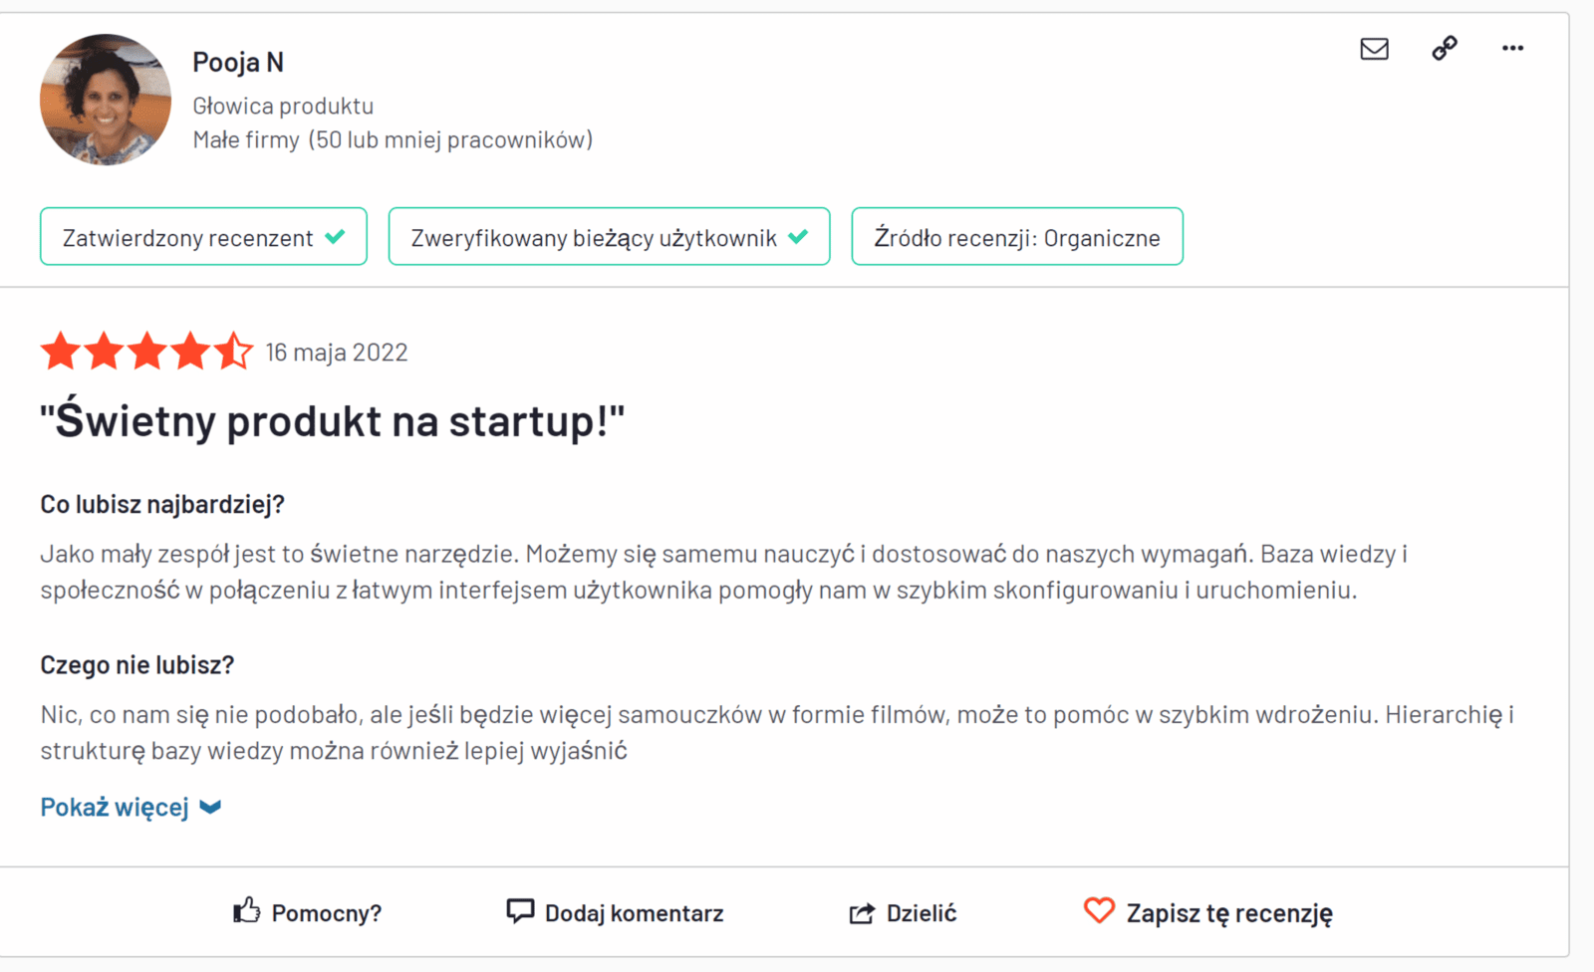Click the Zatwierdzony recenzent checkmark badge

(x=203, y=237)
